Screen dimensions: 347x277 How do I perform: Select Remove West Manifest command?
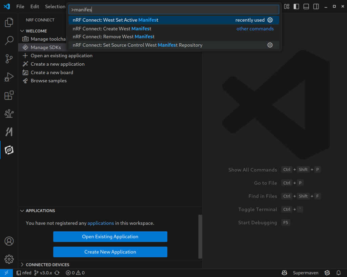pyautogui.click(x=174, y=37)
